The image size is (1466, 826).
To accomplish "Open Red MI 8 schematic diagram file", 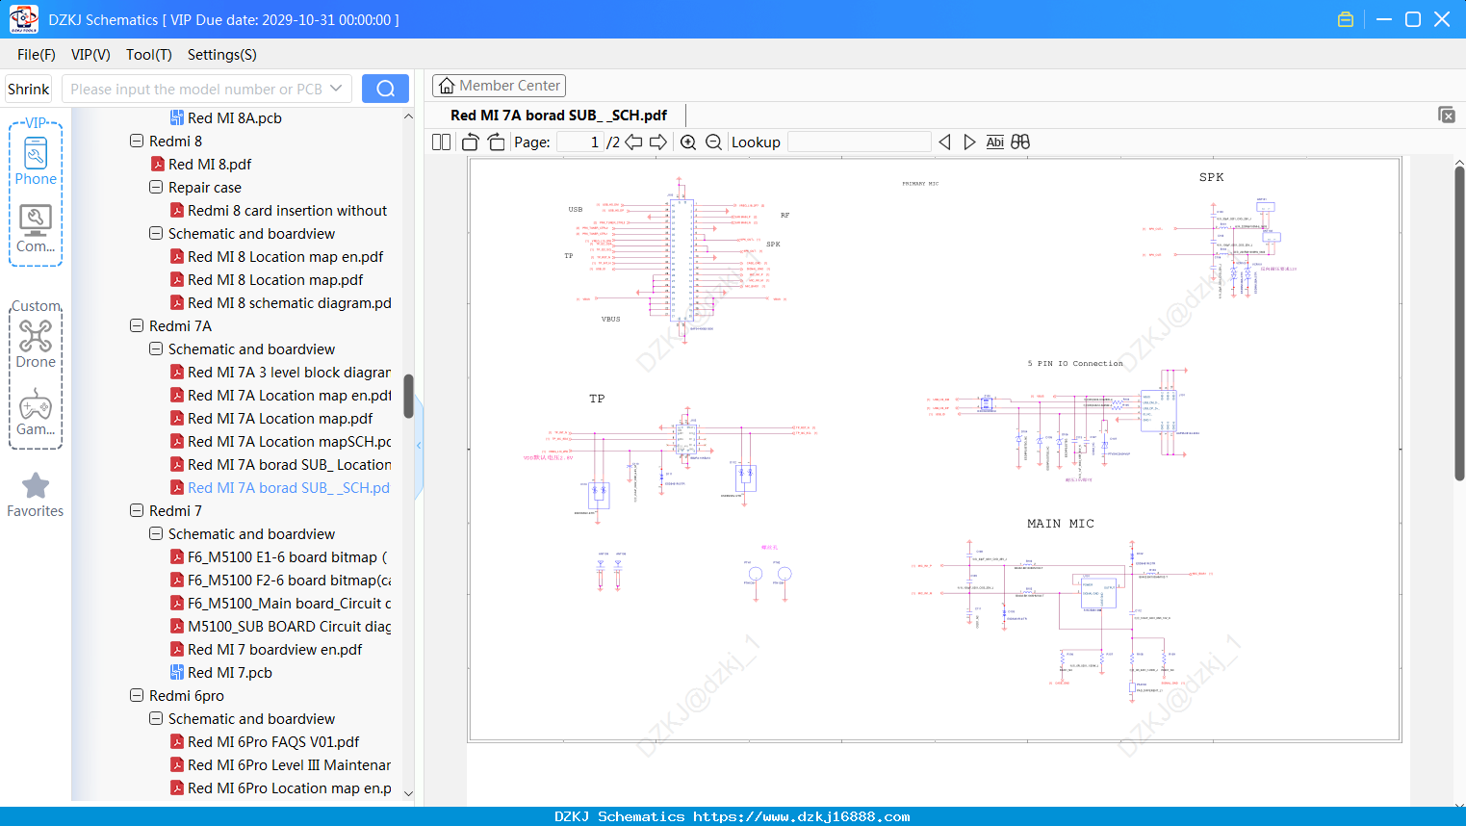I will (289, 302).
